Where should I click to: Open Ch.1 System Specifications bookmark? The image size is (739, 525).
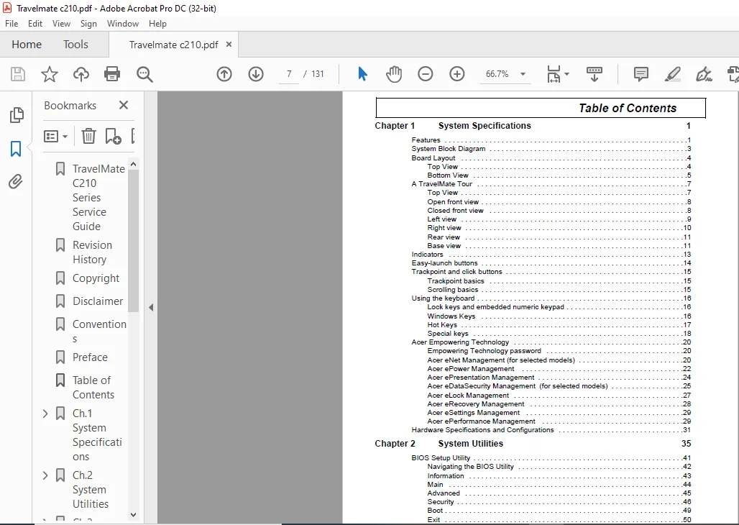pyautogui.click(x=97, y=435)
